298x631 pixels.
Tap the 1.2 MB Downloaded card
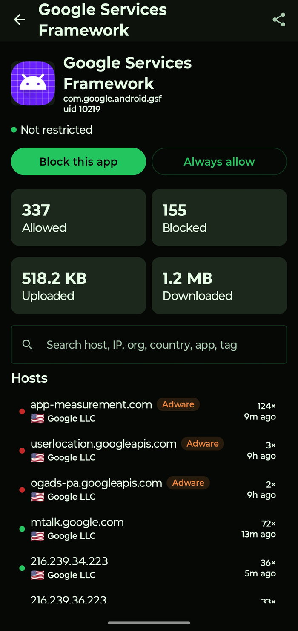pos(219,286)
